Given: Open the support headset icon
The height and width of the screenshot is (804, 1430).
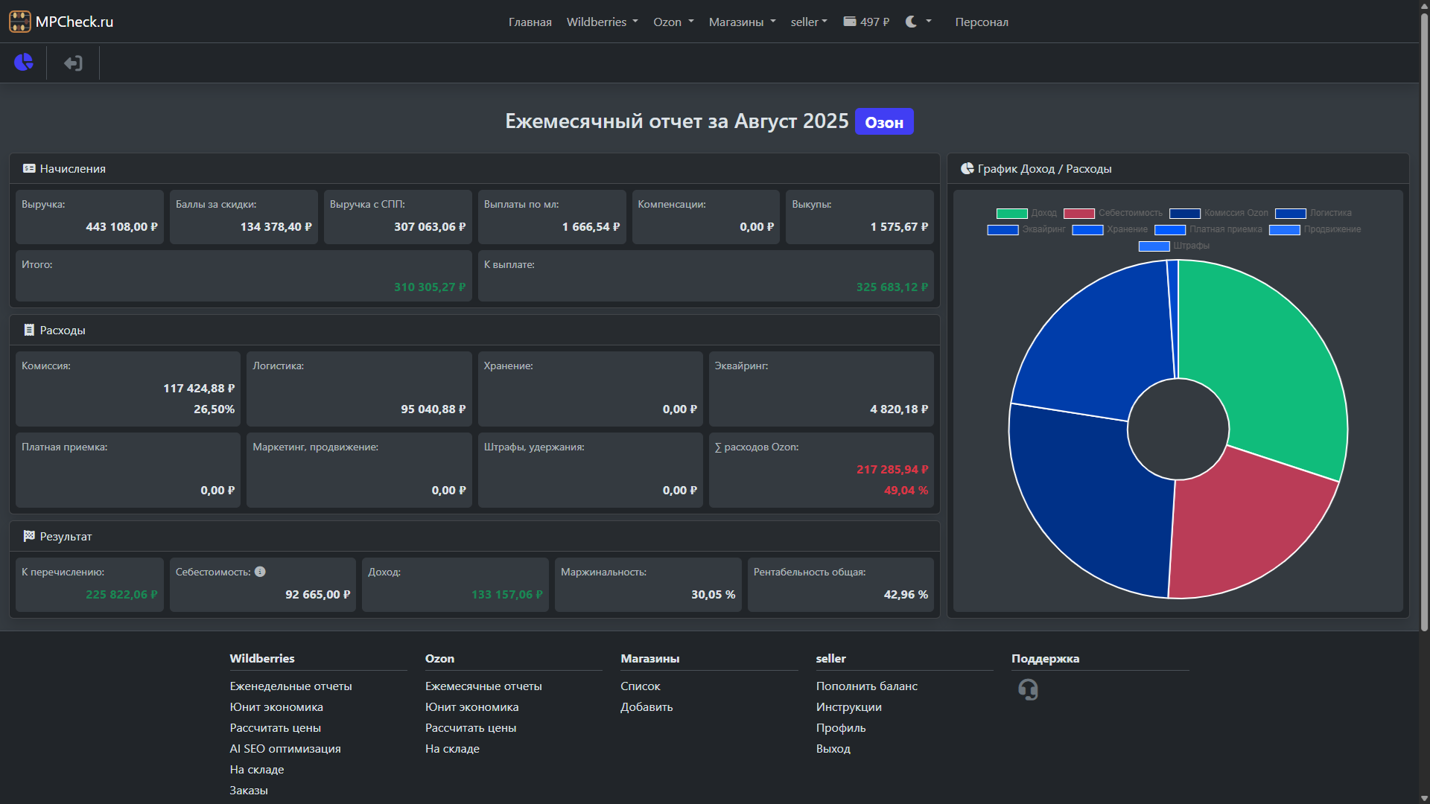Looking at the screenshot, I should pos(1028,689).
